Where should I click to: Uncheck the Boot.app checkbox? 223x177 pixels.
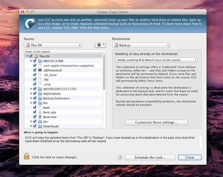click(35, 112)
